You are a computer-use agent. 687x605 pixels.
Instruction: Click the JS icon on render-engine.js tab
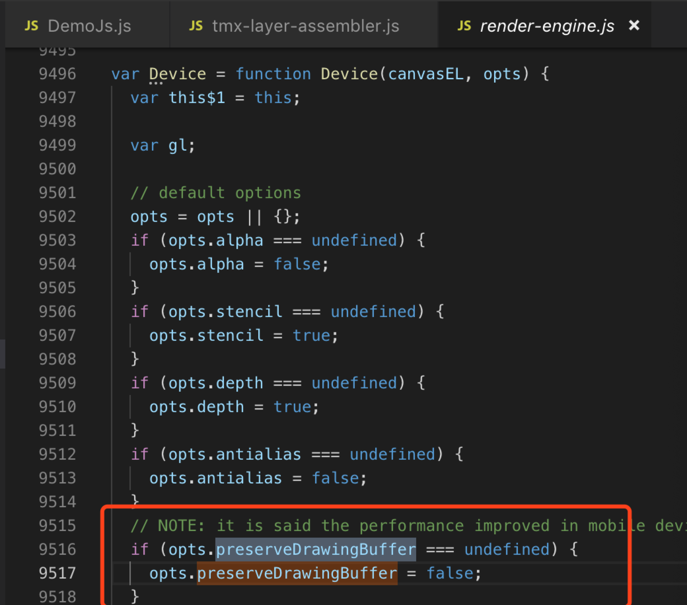click(x=464, y=26)
